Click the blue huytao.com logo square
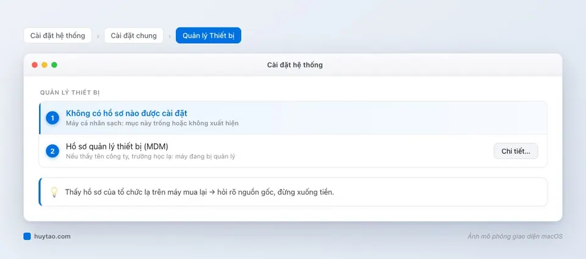Screen dimensions: 586x259 point(27,236)
